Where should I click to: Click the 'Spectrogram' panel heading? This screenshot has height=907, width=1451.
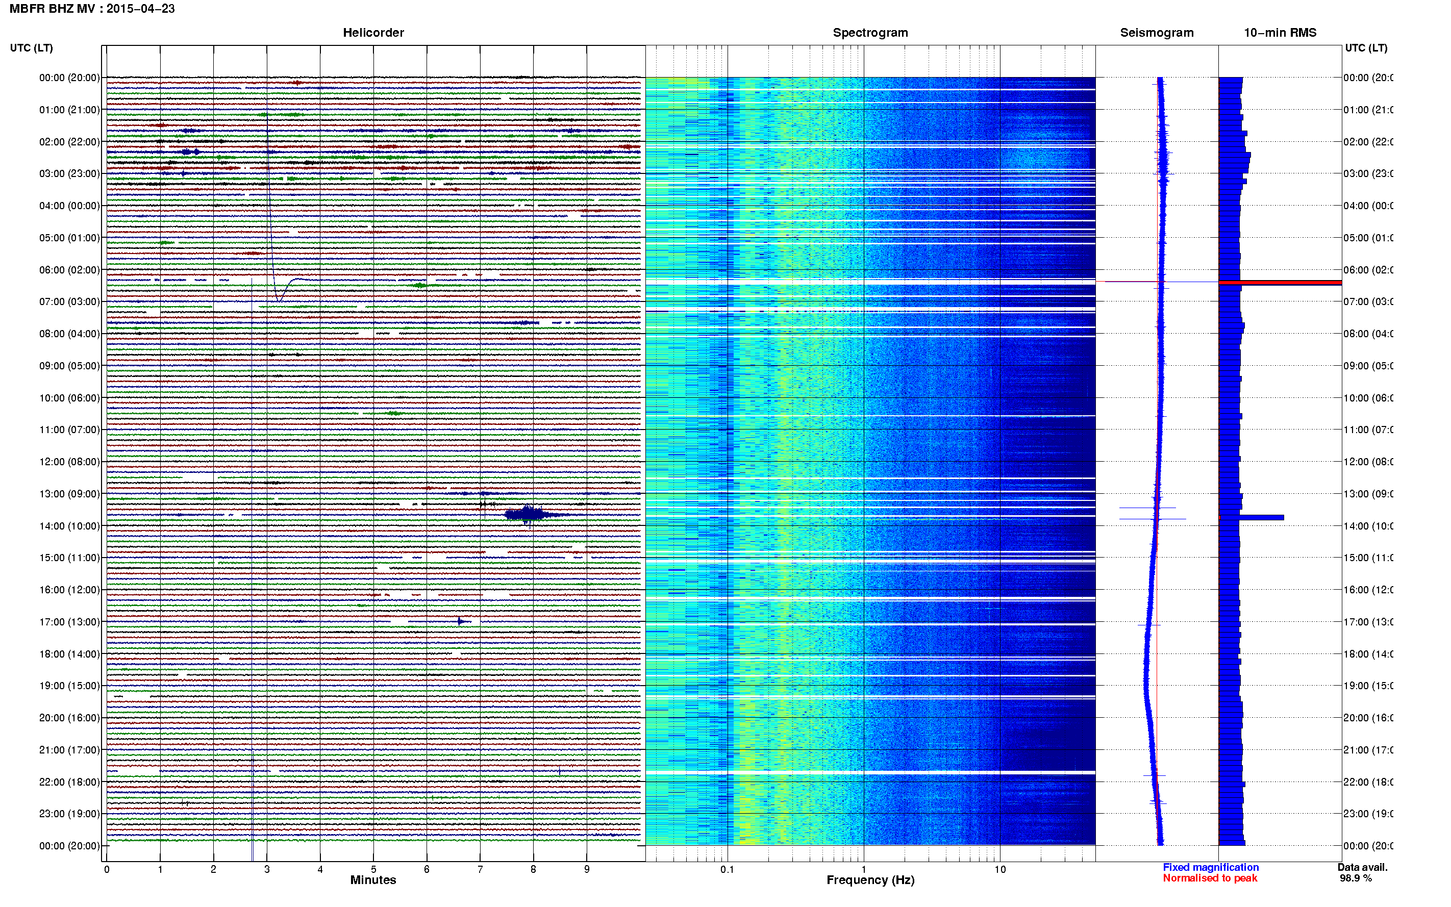pos(870,33)
